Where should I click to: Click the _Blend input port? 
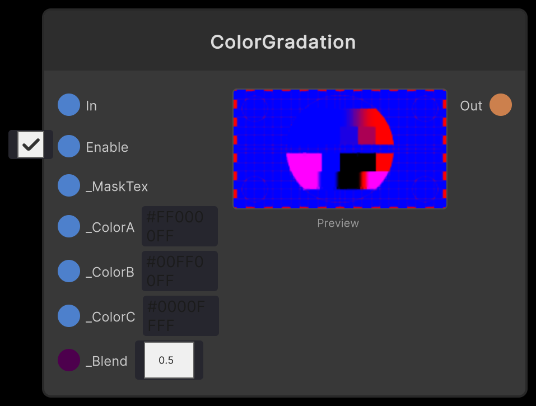[x=68, y=360]
